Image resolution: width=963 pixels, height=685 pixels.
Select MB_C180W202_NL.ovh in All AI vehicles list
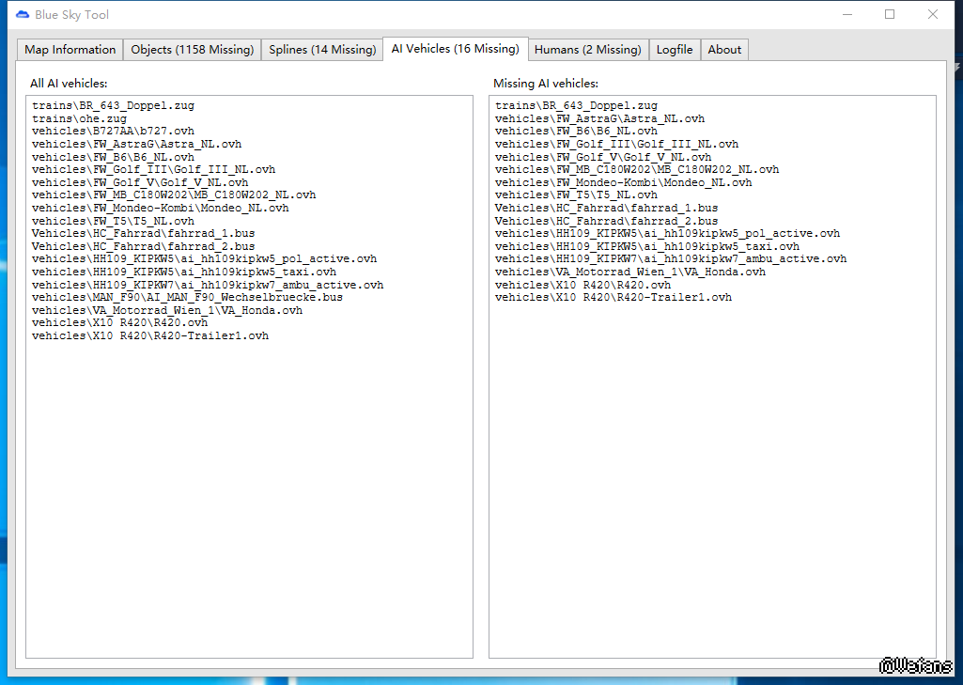coord(174,195)
